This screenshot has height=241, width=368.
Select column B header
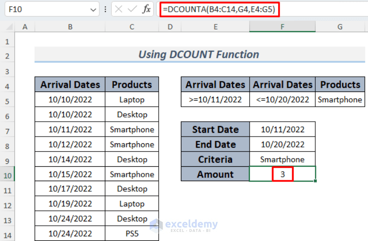tap(70, 27)
